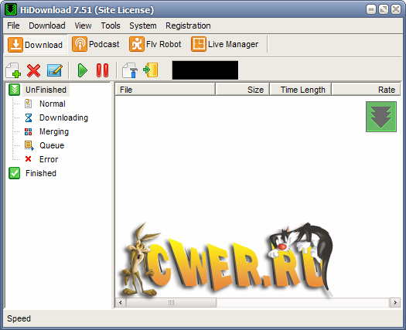Select the UnFinished tree category
This screenshot has width=406, height=330.
[46, 90]
